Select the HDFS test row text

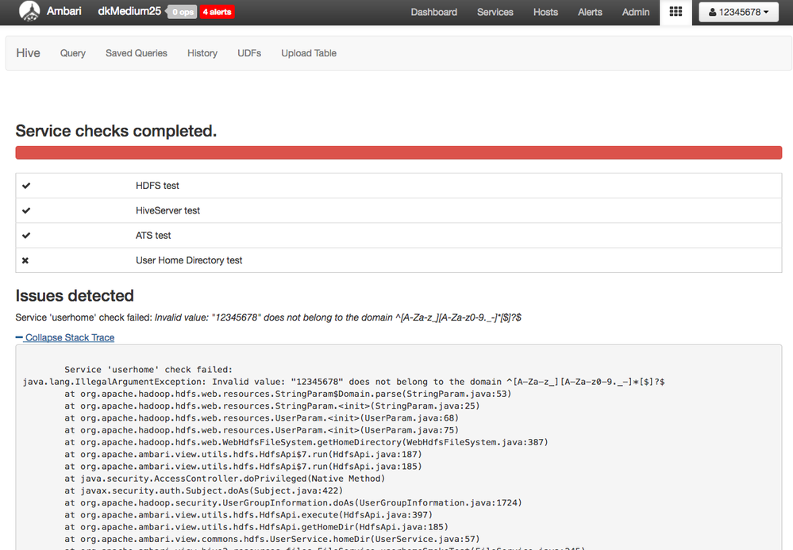pyautogui.click(x=157, y=186)
